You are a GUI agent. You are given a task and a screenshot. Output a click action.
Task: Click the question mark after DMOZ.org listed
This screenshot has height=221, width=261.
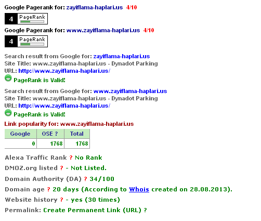click(61, 168)
